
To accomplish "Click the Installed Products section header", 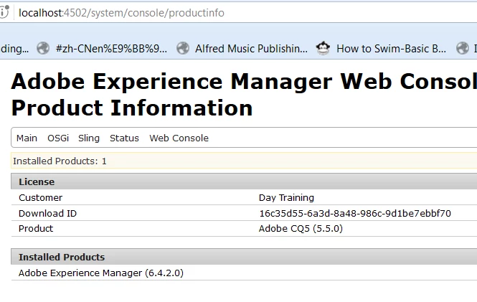I will pos(62,257).
